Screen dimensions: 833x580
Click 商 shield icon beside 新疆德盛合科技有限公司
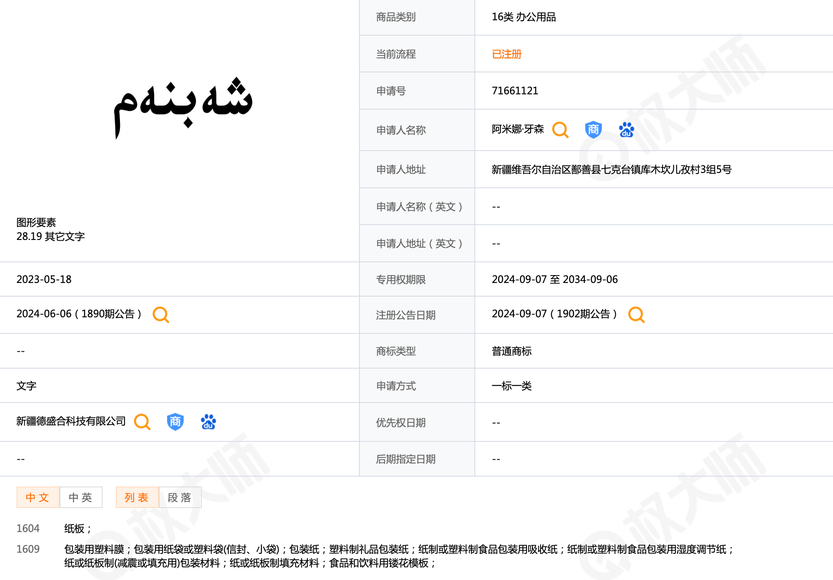pyautogui.click(x=175, y=422)
